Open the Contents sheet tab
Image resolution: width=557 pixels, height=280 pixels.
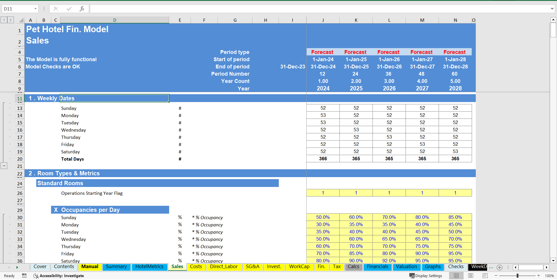pyautogui.click(x=64, y=267)
